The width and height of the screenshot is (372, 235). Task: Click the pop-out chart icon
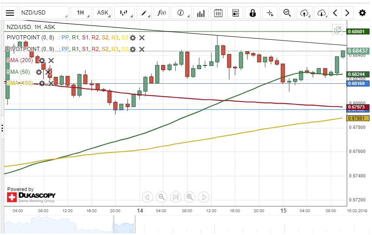tap(338, 30)
